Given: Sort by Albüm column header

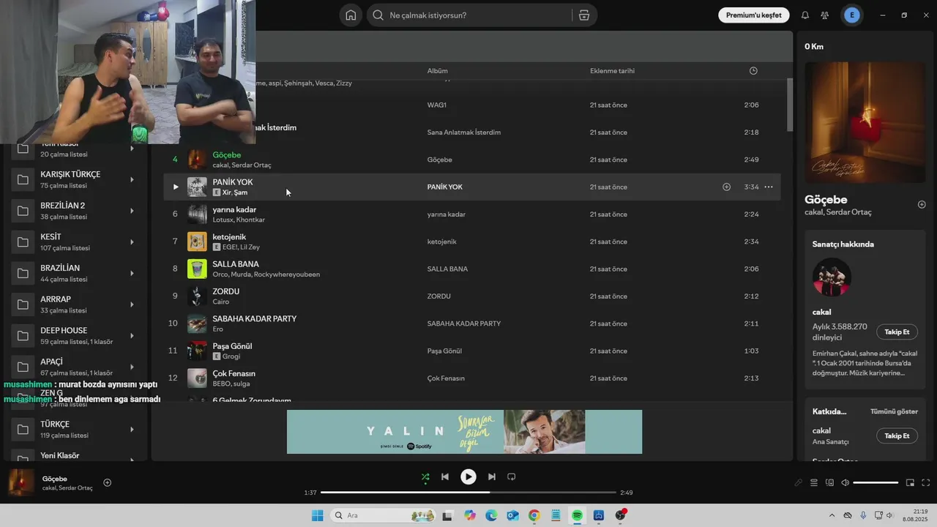Looking at the screenshot, I should click(x=437, y=71).
